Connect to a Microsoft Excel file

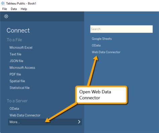coord(21,47)
